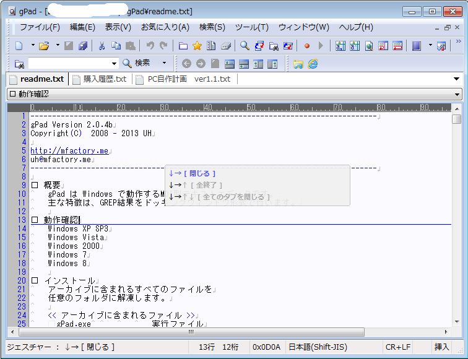Click the 13行 12桁 cursor position status

click(219, 347)
